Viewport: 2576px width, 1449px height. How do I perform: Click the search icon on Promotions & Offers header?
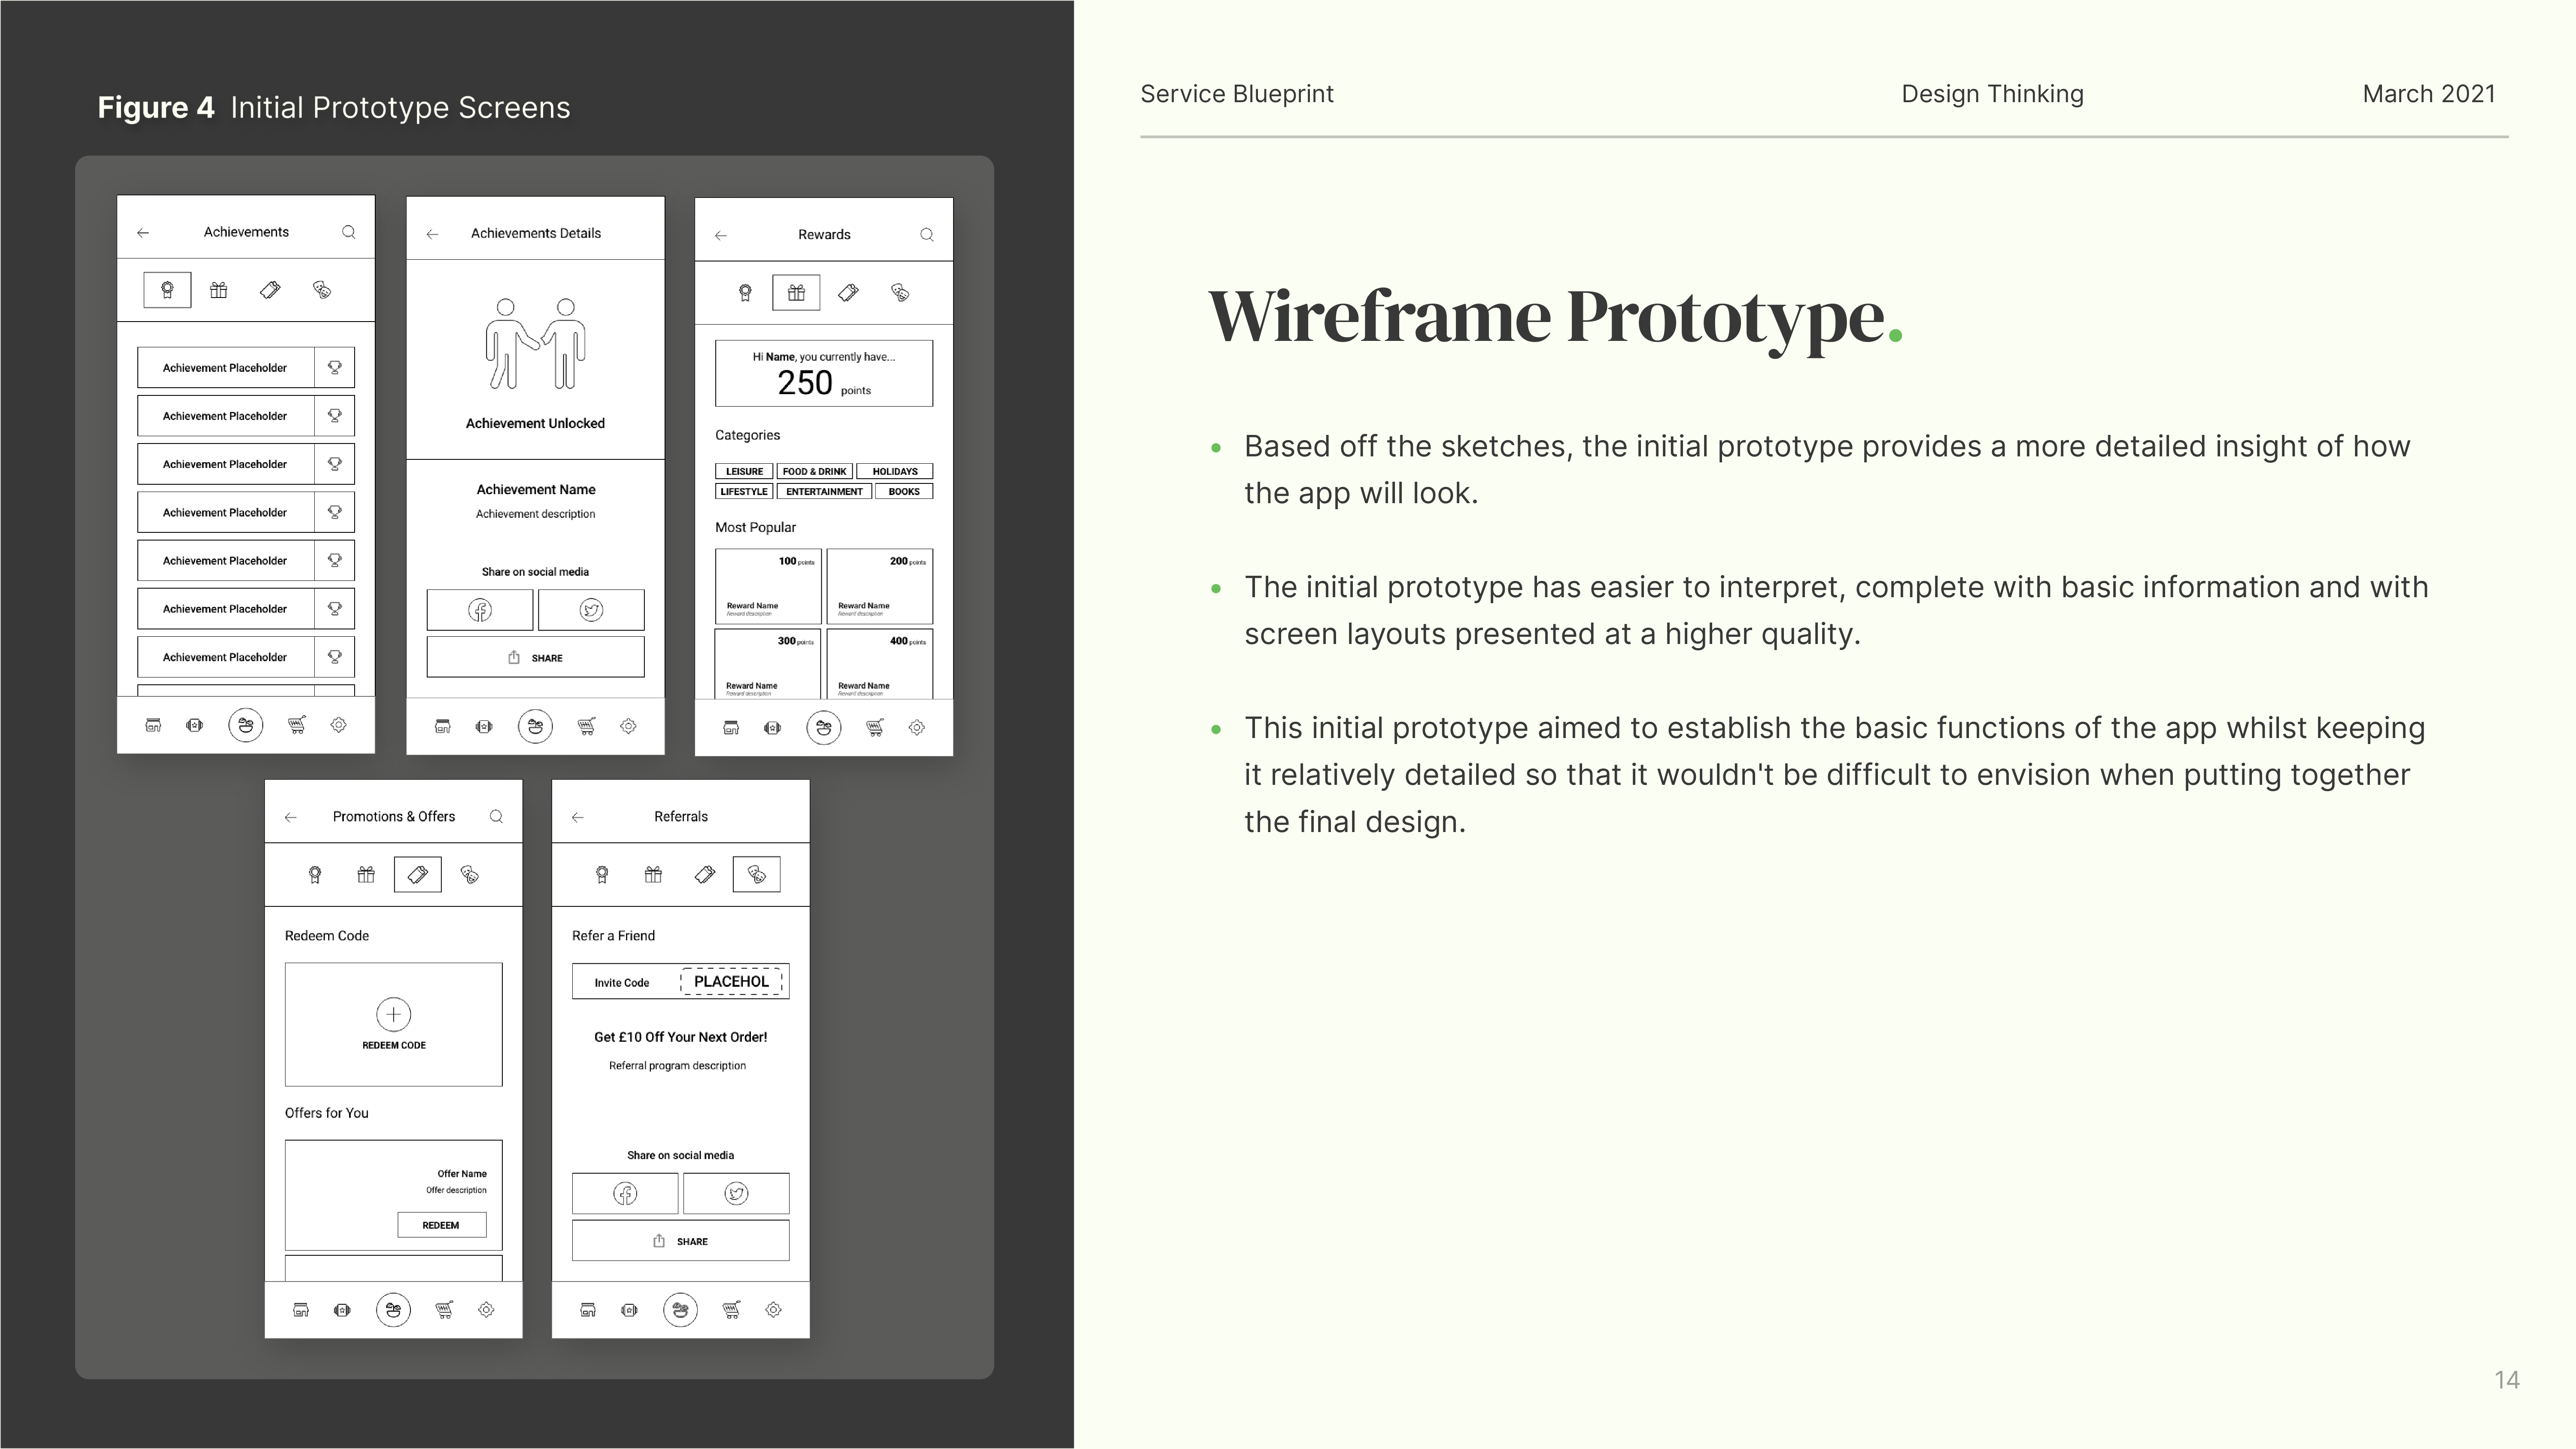point(496,817)
